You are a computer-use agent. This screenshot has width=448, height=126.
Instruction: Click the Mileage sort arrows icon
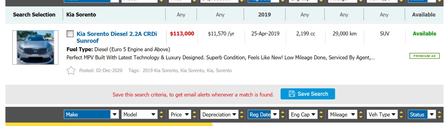[361, 115]
